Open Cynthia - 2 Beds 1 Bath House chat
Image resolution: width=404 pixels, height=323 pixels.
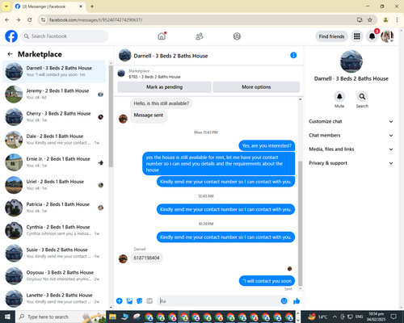[x=54, y=230]
